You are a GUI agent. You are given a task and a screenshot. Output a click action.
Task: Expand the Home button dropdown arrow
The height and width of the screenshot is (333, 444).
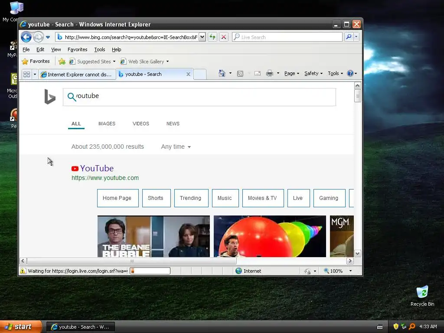point(230,73)
